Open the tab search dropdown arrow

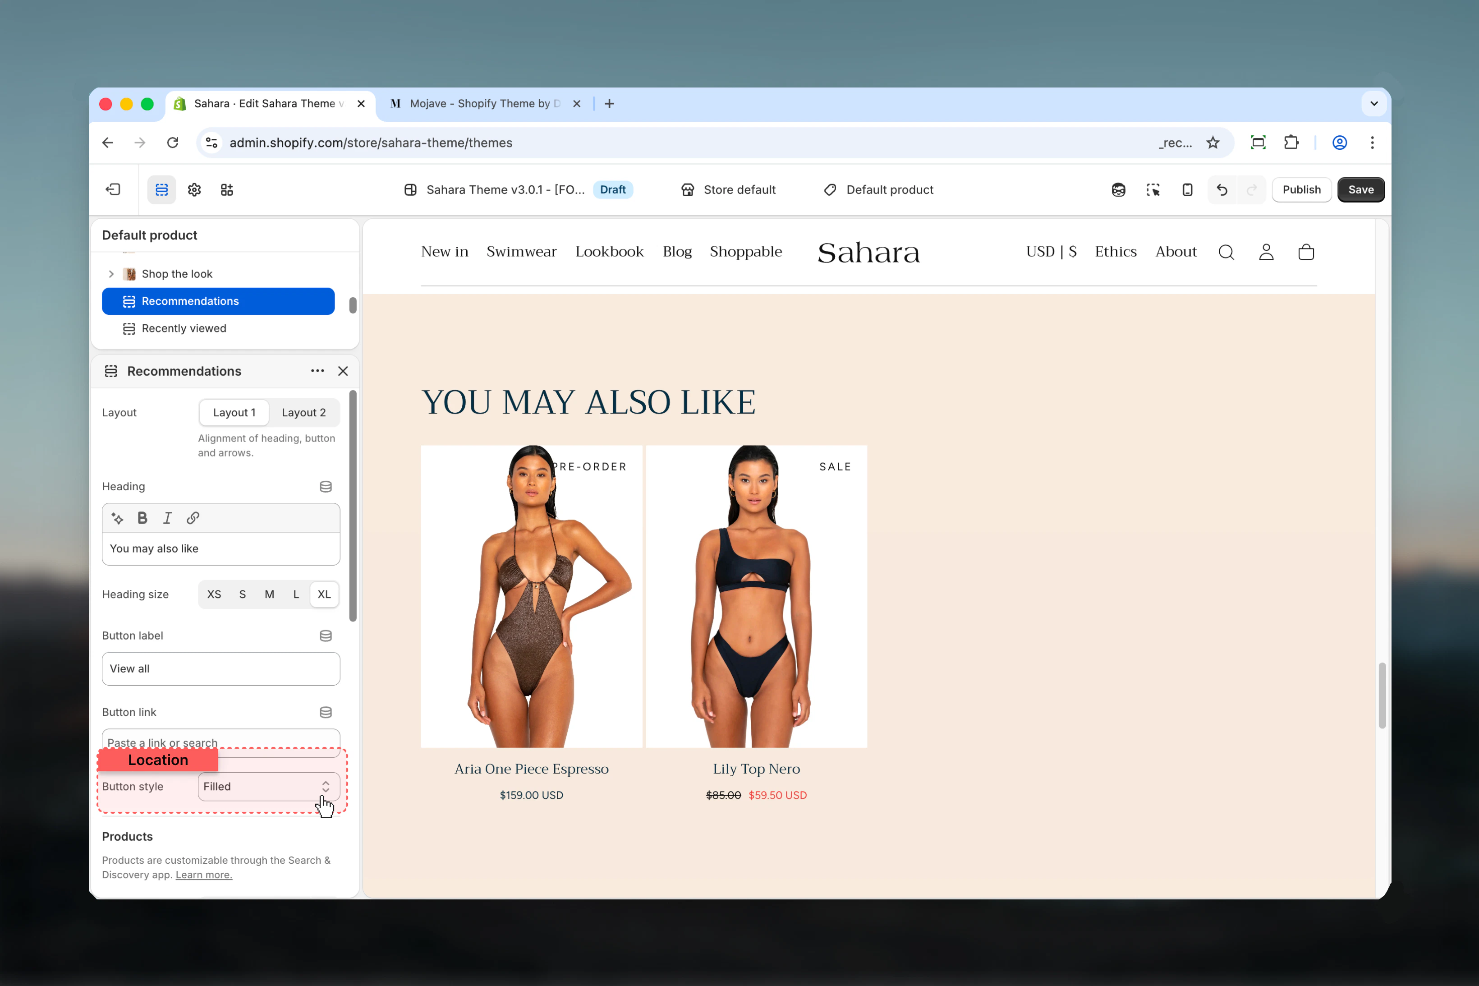pos(1374,104)
